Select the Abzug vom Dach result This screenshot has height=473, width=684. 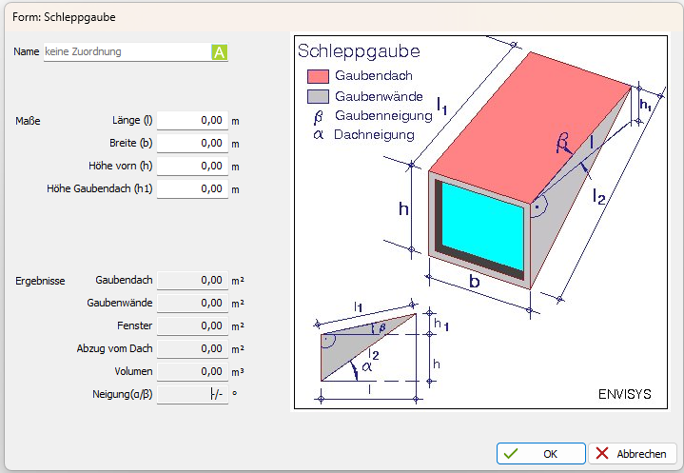192,349
